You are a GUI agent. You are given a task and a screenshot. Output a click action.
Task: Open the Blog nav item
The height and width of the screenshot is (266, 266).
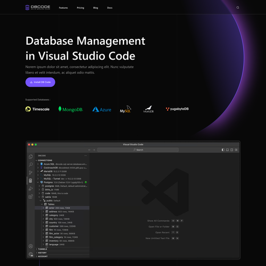click(96, 8)
